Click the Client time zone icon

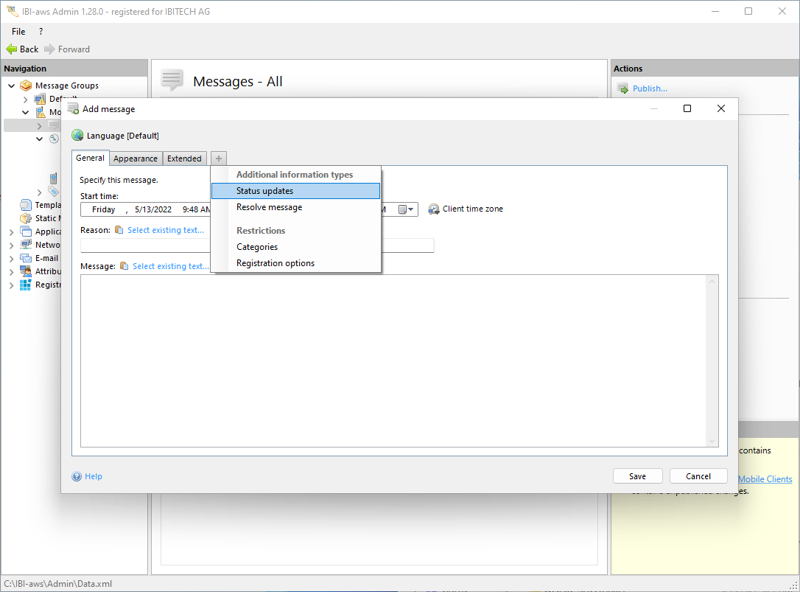click(x=434, y=209)
